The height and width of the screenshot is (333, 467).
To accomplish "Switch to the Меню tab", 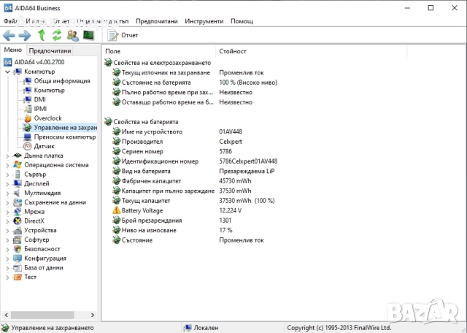I will pyautogui.click(x=13, y=50).
